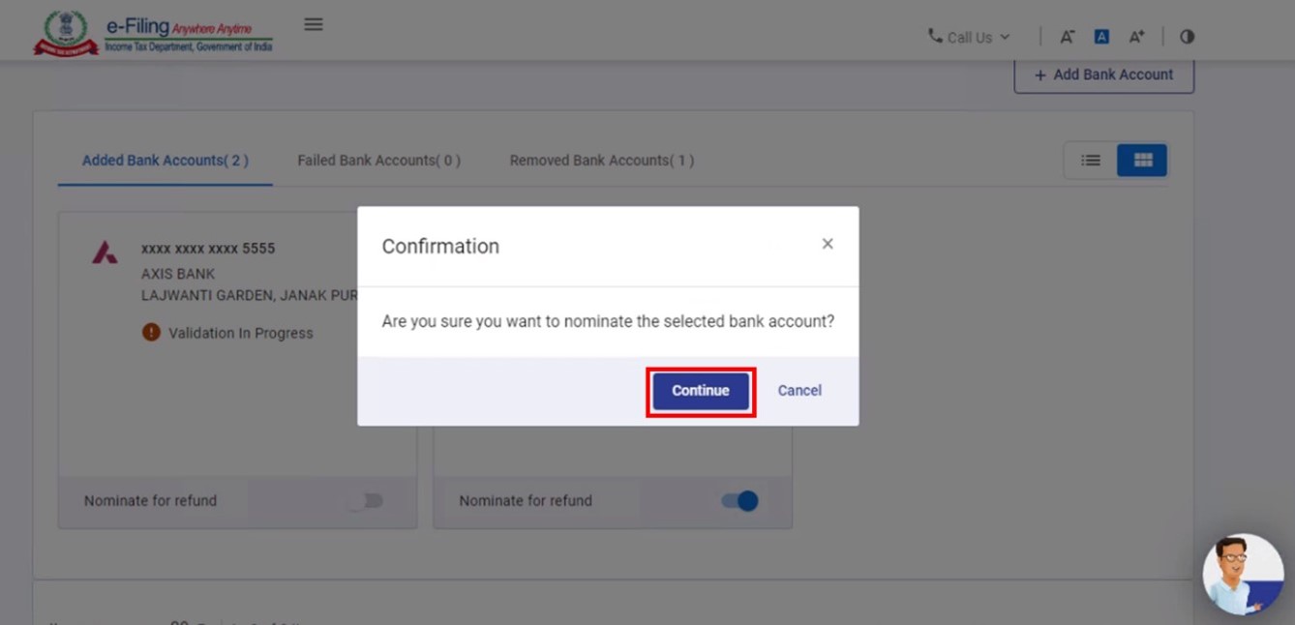Switch to list view layout
The image size is (1295, 625).
(x=1091, y=161)
